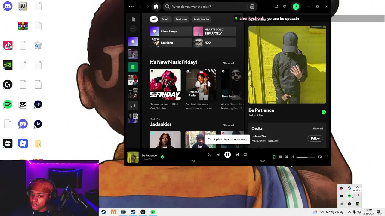The image size is (385, 216).
Task: Open Connect to a device icon
Action: pos(287,157)
